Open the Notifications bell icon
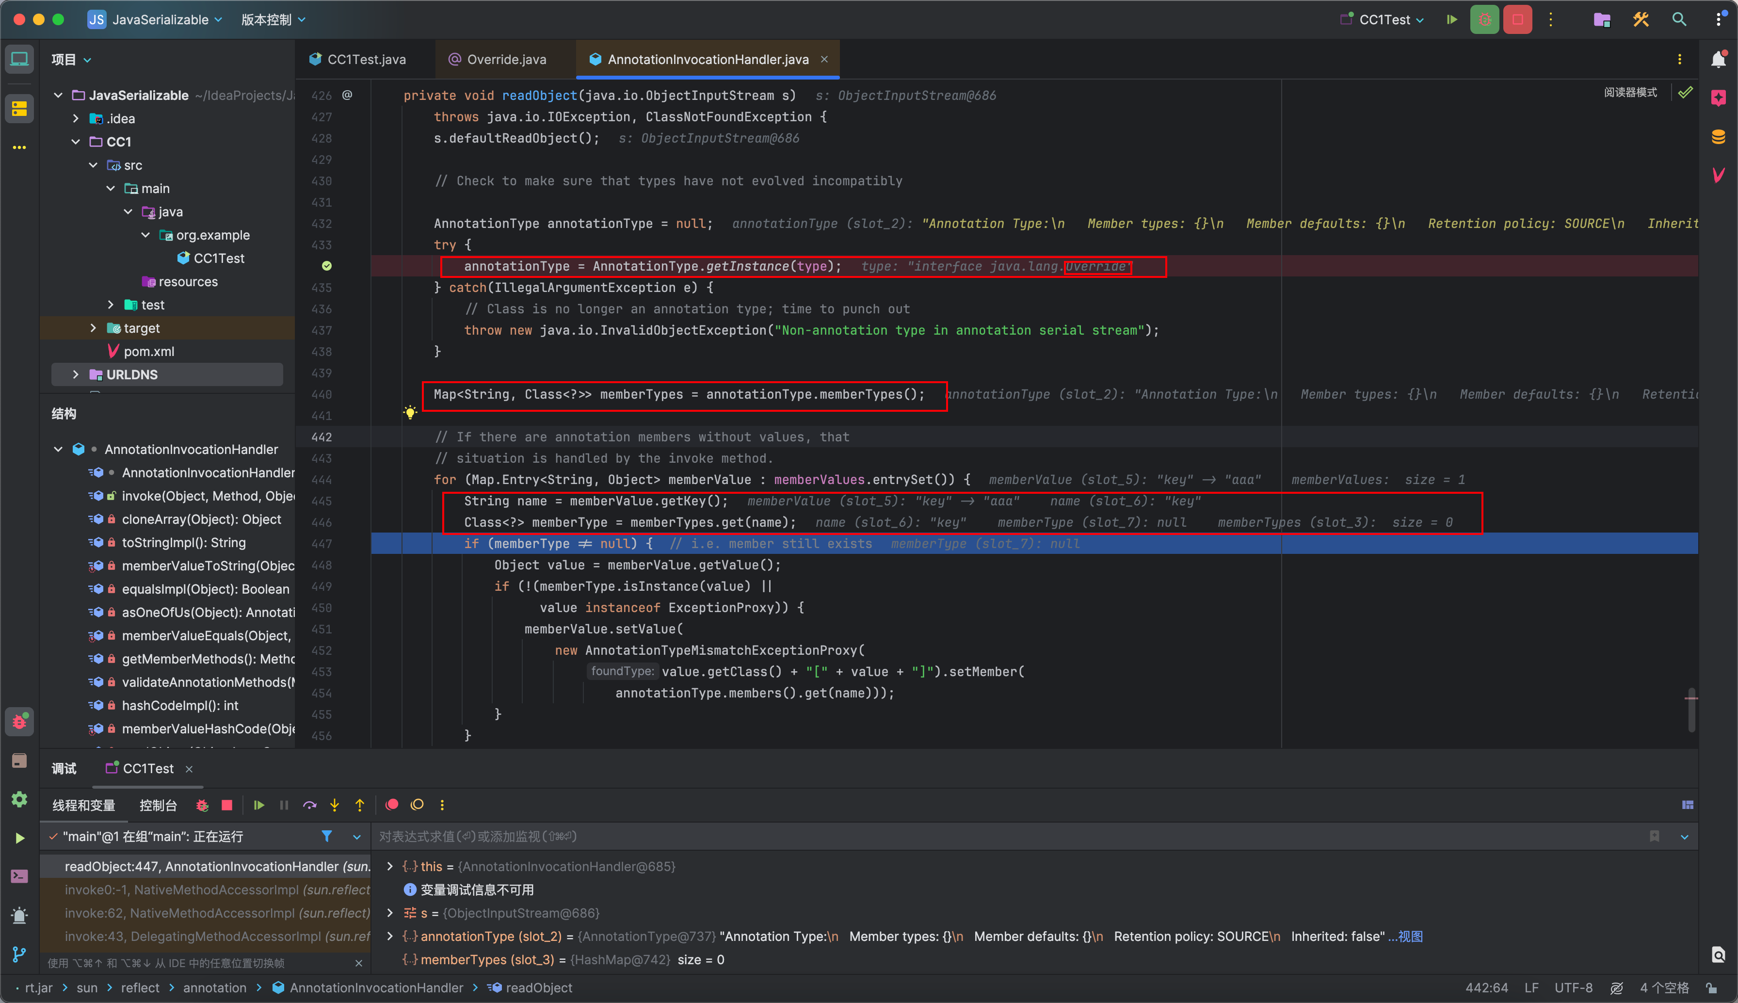The height and width of the screenshot is (1003, 1738). click(1718, 59)
